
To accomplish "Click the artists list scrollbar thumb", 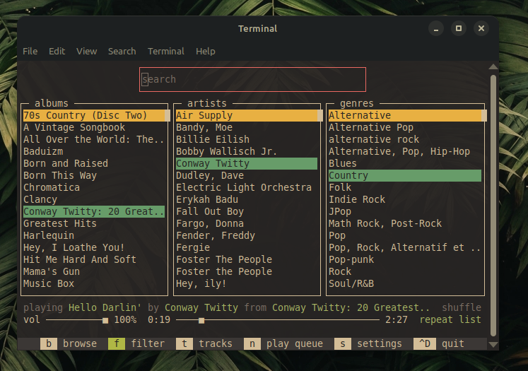I will tap(320, 115).
